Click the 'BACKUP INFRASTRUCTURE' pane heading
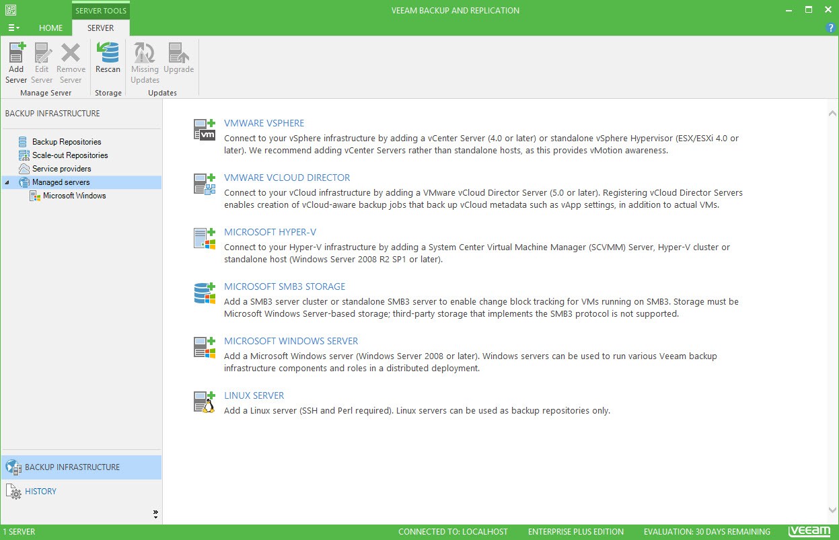This screenshot has width=839, height=540. point(52,113)
